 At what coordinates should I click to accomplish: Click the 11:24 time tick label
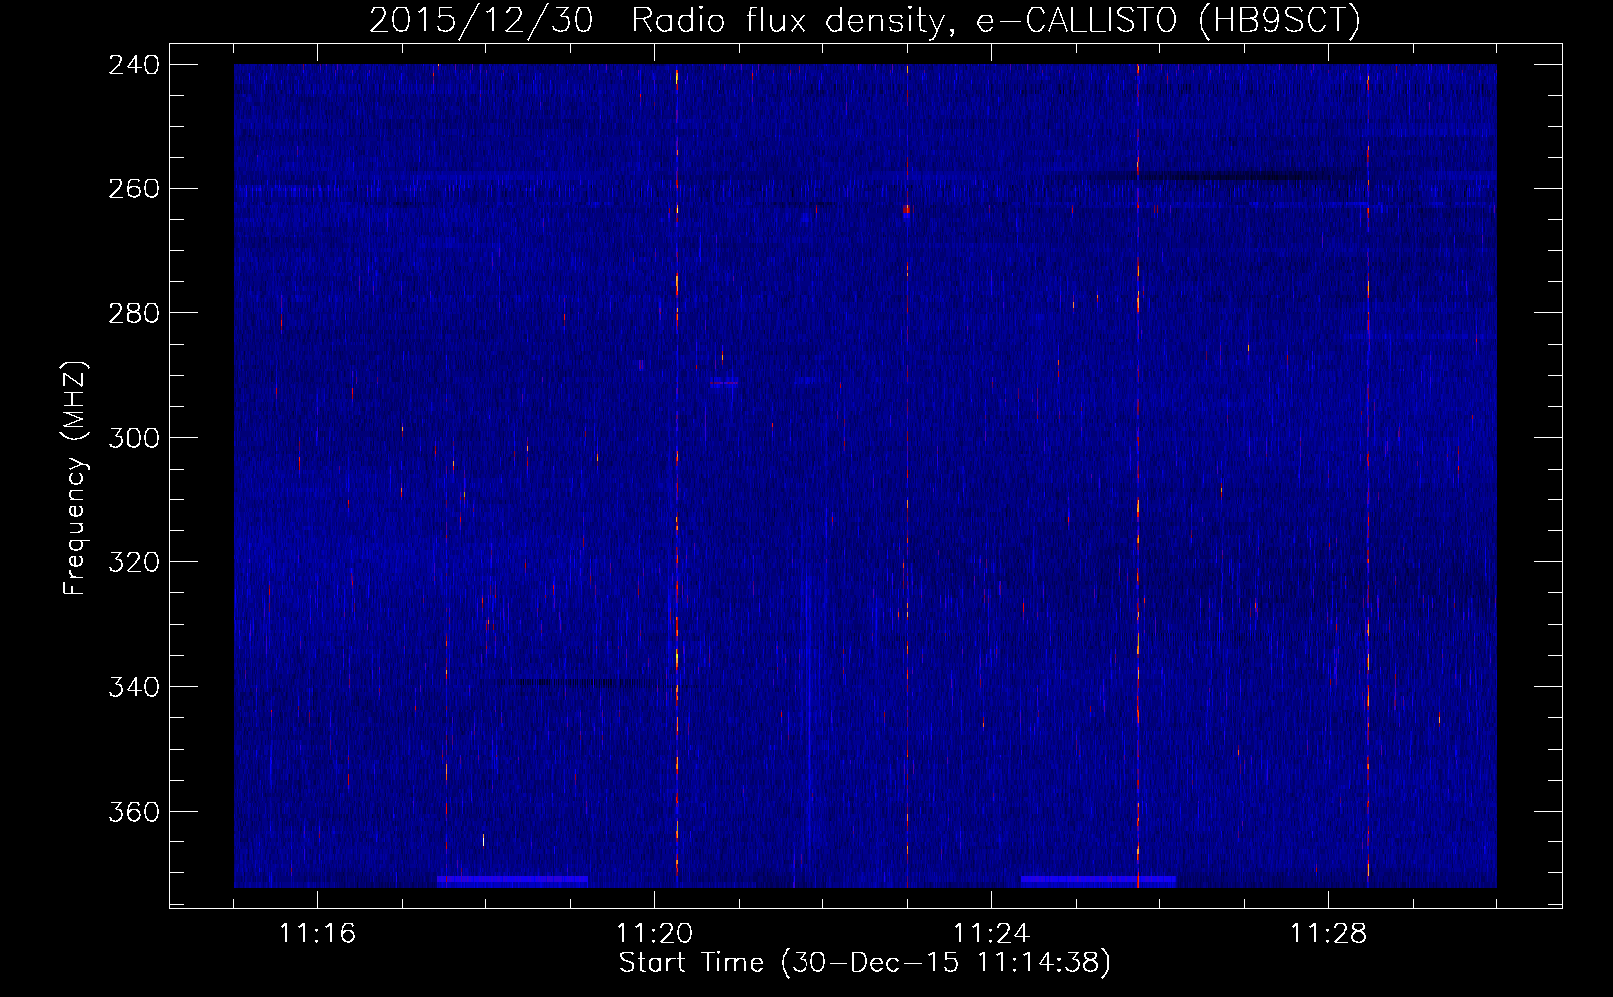[x=991, y=934]
